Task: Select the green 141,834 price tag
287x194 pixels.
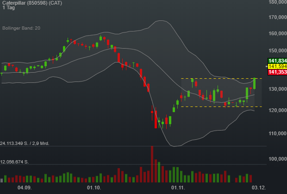Action: 277,61
